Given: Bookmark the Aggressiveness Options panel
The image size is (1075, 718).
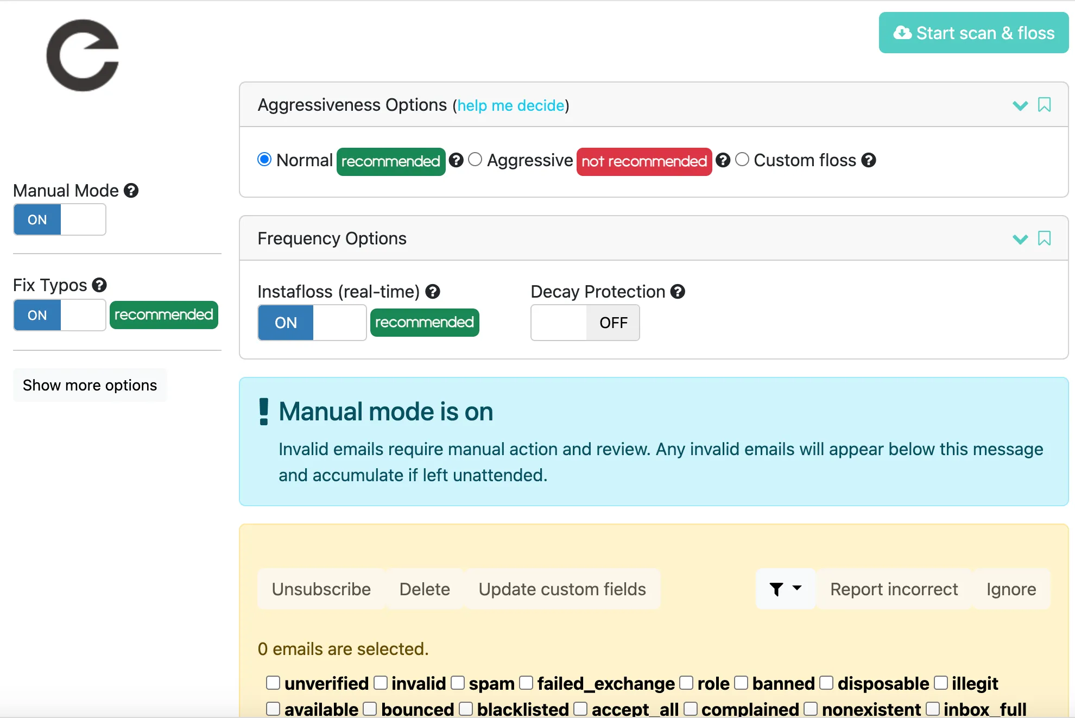Looking at the screenshot, I should [1044, 104].
